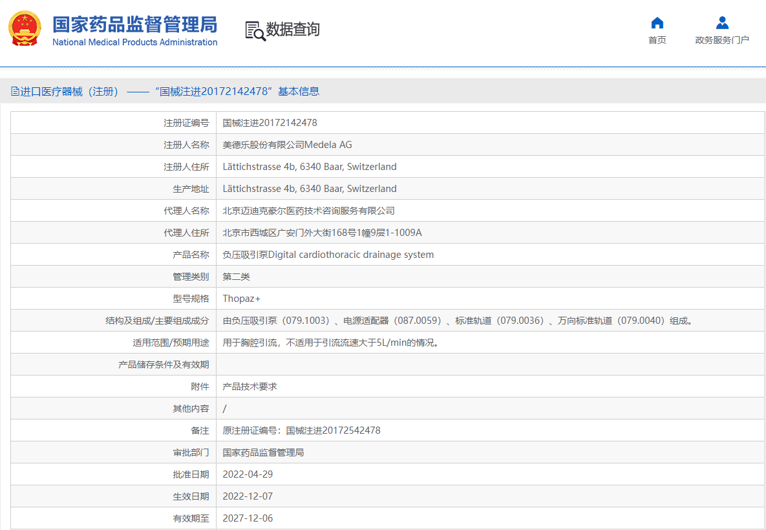The width and height of the screenshot is (766, 530).
Task: Go to 首页 home icon
Action: point(657,23)
